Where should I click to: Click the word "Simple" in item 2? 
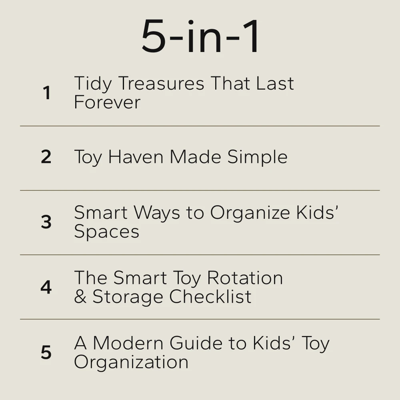257,157
